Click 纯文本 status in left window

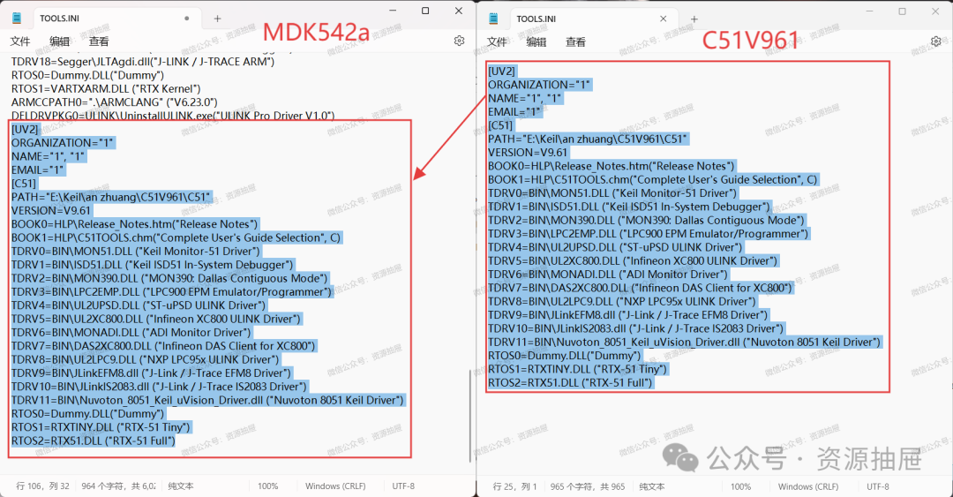(x=181, y=486)
